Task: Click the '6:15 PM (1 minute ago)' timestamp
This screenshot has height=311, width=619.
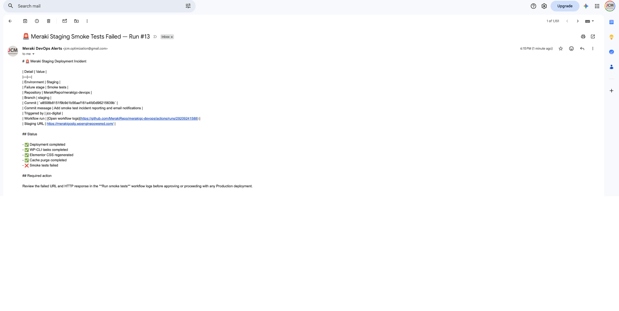Action: point(536,49)
